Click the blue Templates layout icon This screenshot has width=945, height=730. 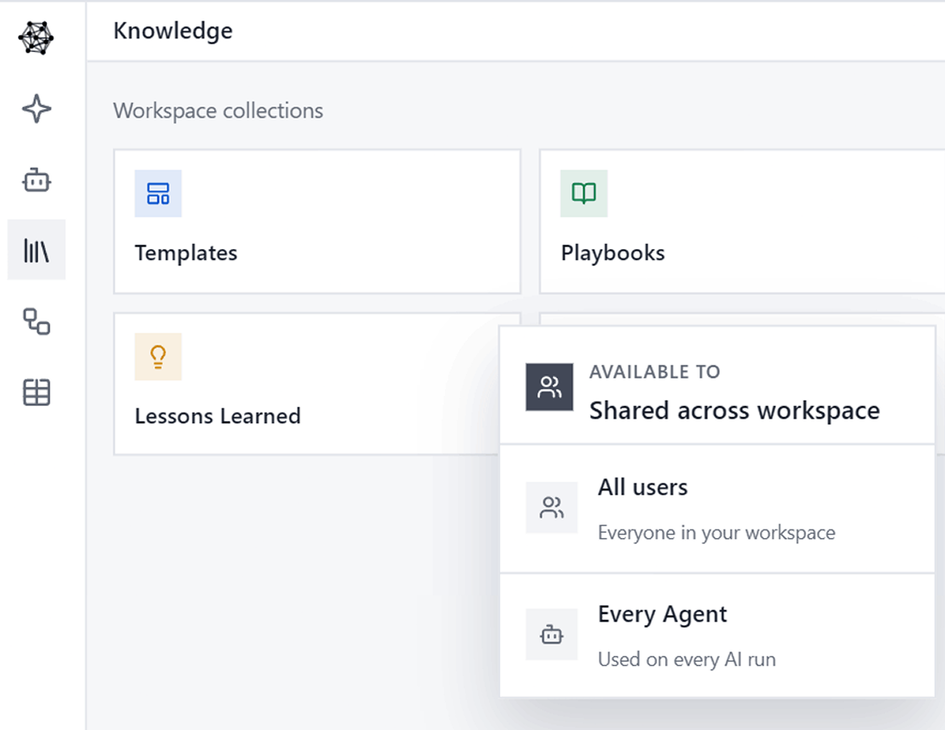pos(158,194)
